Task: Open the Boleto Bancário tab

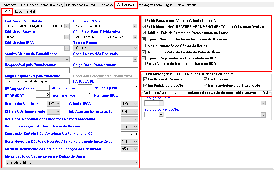Action: [186, 5]
